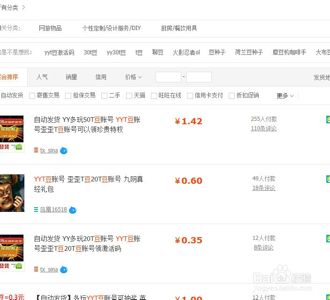The image size is (330, 300).
Task: Pick the t豆 suggested search
Action: click(139, 52)
